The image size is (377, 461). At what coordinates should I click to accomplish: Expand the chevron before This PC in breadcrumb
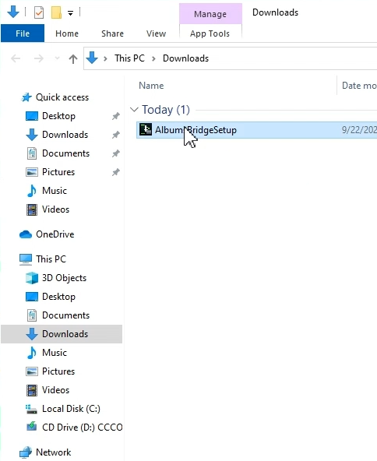105,59
